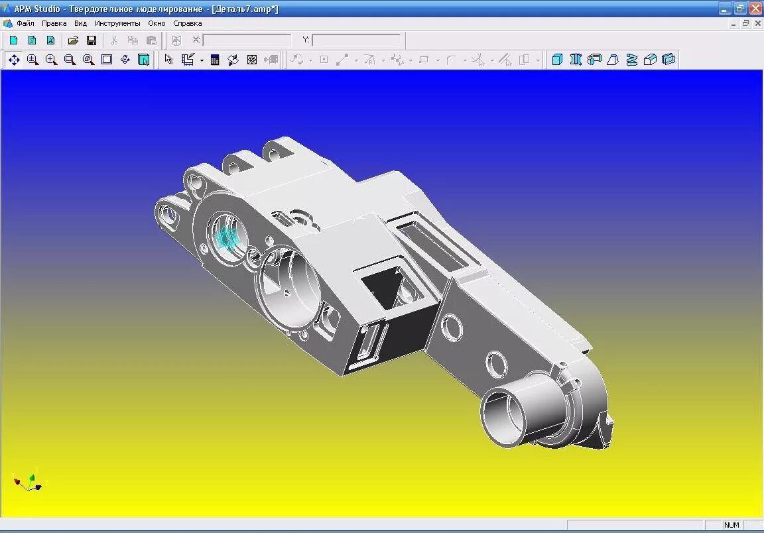
Task: Open dropdown arrow beside rectangle tool
Action: [x=438, y=60]
